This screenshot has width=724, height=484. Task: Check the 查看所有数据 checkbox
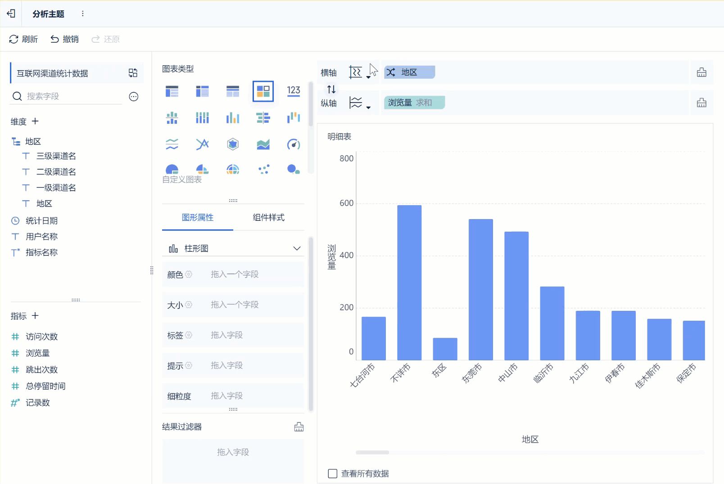click(333, 474)
